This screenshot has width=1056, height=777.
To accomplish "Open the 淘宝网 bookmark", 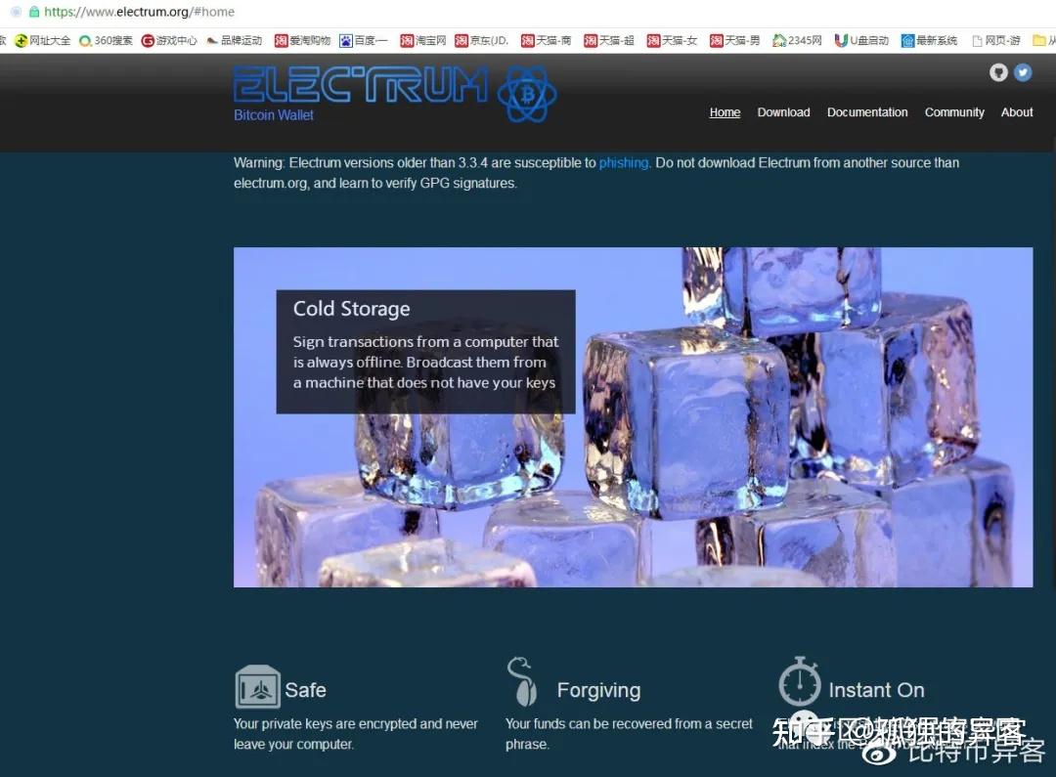I will pyautogui.click(x=423, y=40).
